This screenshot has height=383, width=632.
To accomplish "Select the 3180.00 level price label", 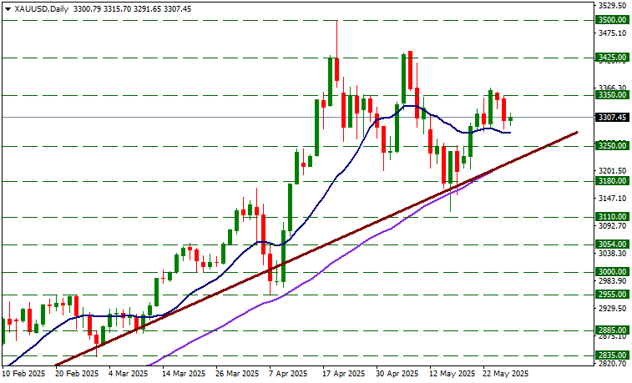I will tap(611, 181).
